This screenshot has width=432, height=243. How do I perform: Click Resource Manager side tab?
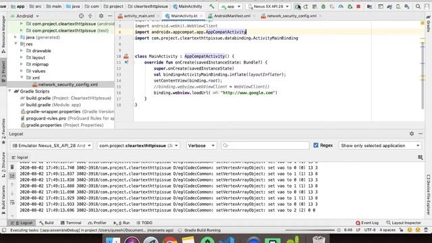point(3,34)
